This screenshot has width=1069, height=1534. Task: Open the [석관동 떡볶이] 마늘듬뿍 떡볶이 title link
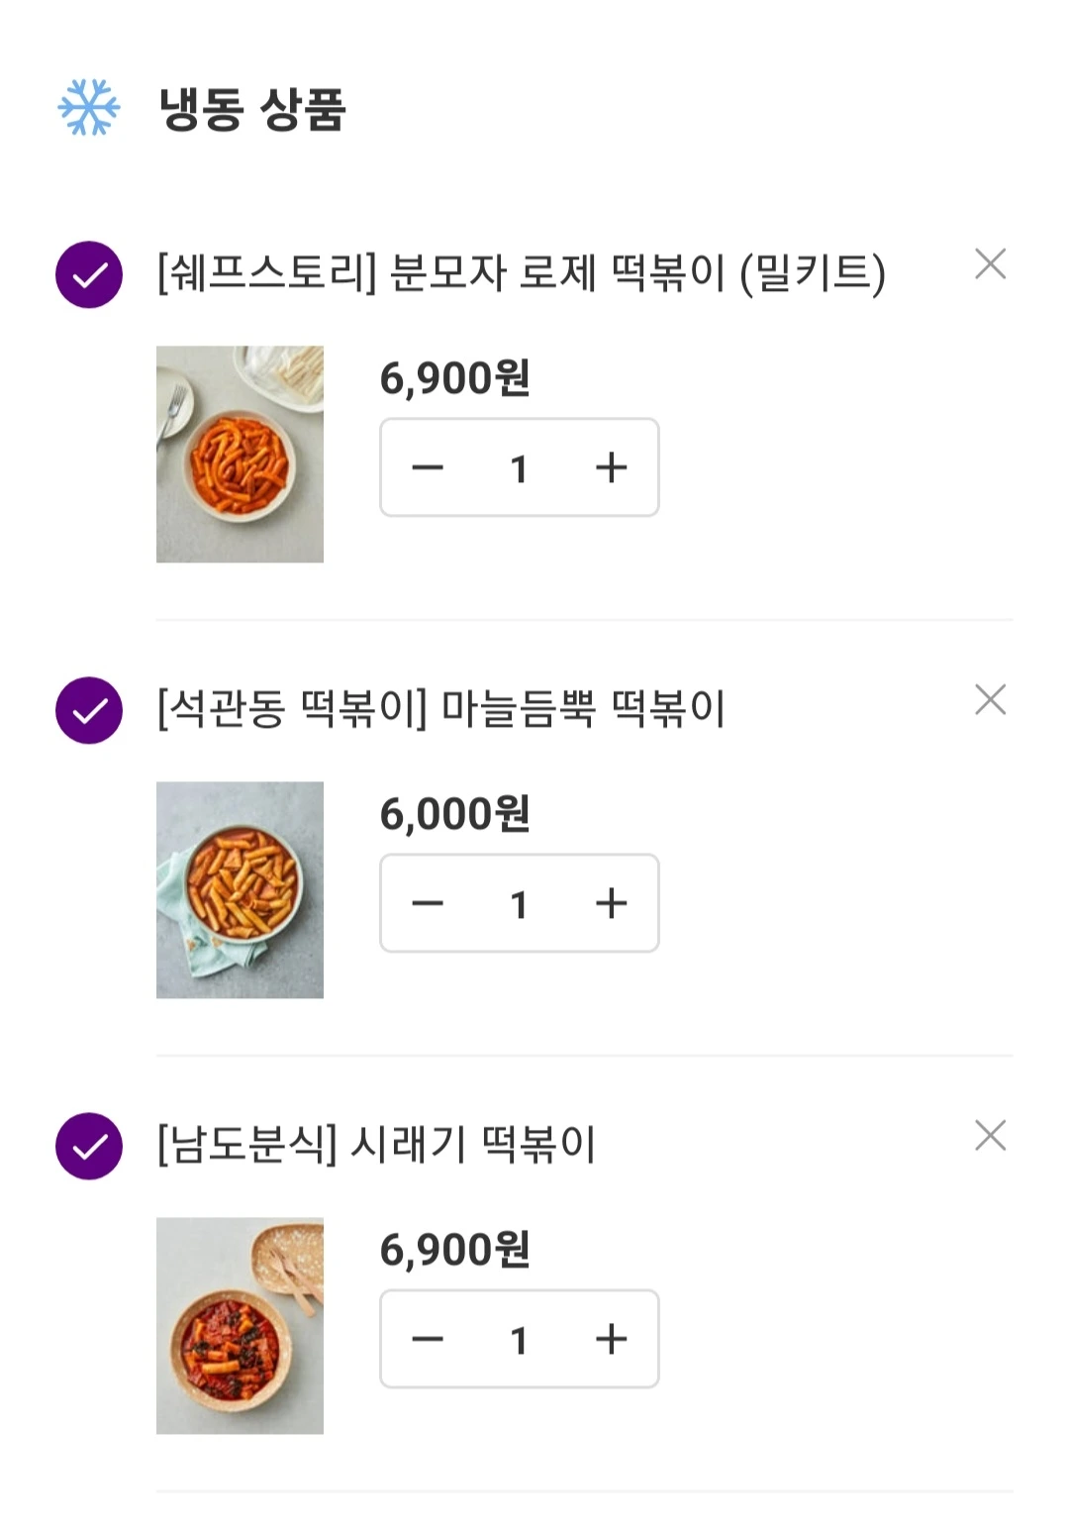click(x=441, y=709)
